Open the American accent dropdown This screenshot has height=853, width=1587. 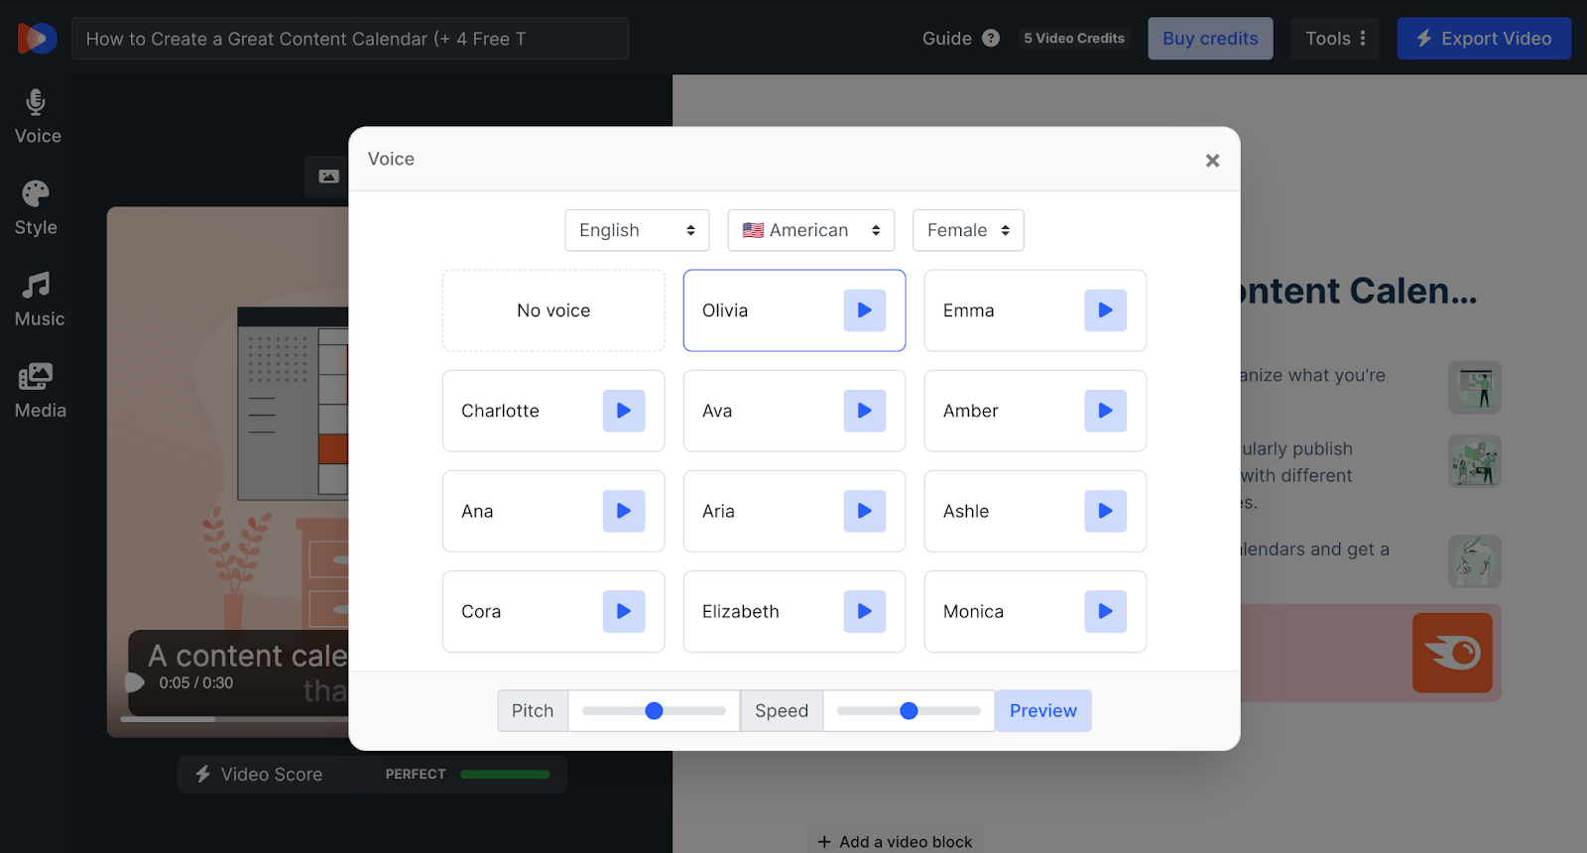pyautogui.click(x=810, y=230)
